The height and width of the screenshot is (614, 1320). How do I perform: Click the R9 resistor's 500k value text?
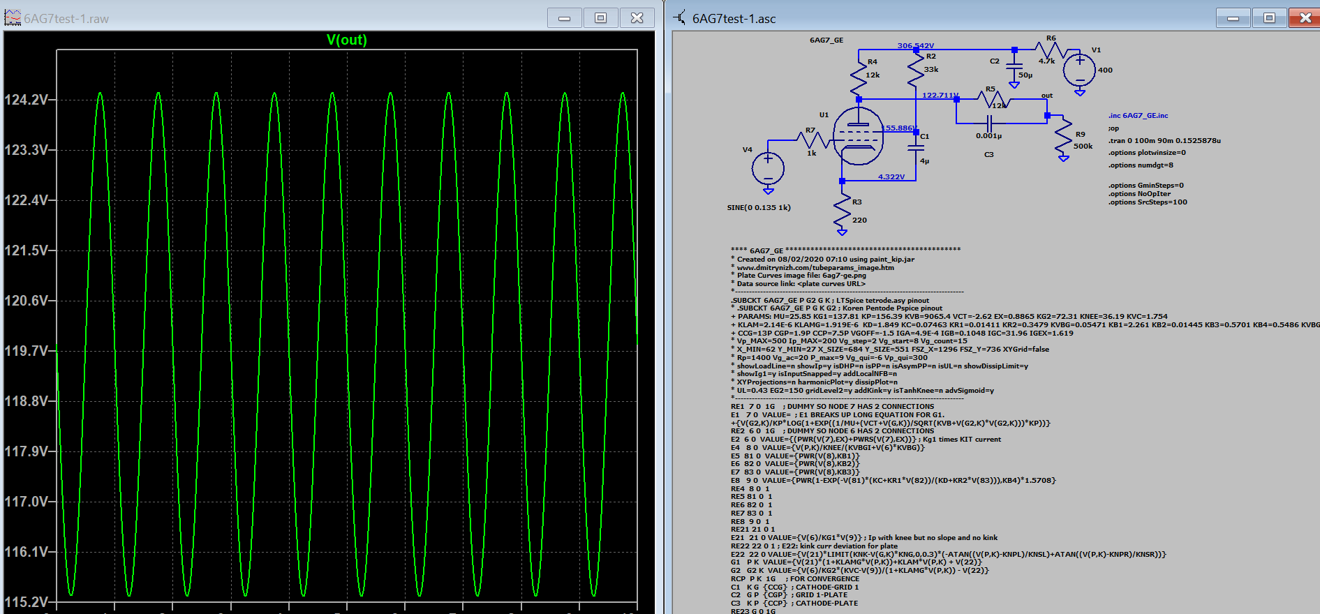1083,147
